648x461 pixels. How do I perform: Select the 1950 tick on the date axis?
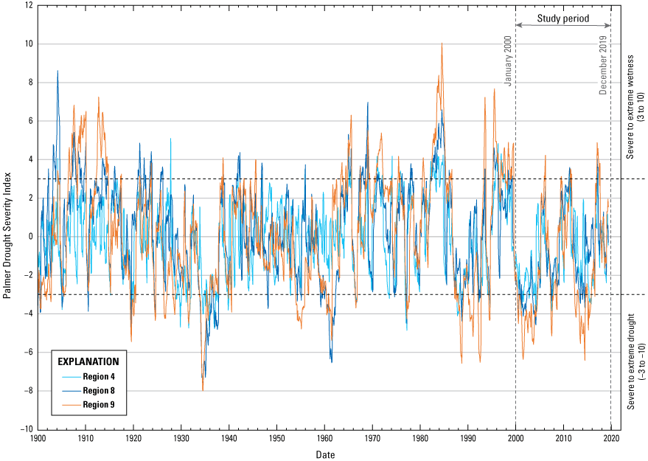pyautogui.click(x=276, y=438)
